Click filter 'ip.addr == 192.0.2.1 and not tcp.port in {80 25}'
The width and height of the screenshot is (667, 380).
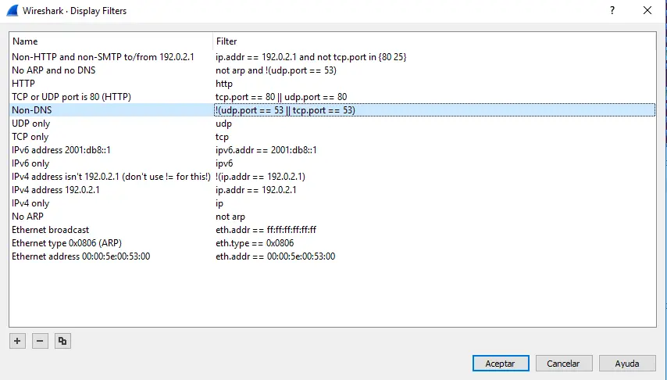click(311, 56)
